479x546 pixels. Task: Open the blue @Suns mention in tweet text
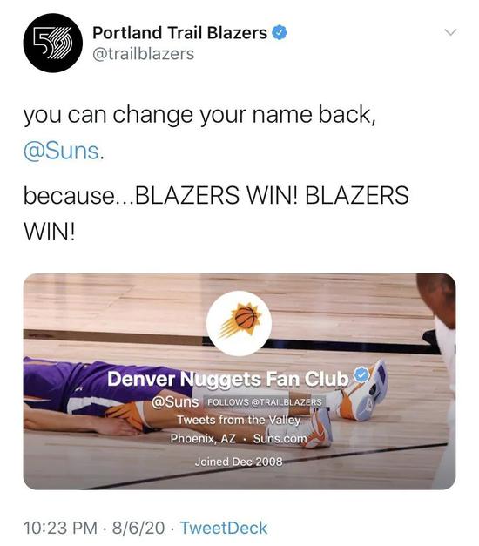click(61, 152)
